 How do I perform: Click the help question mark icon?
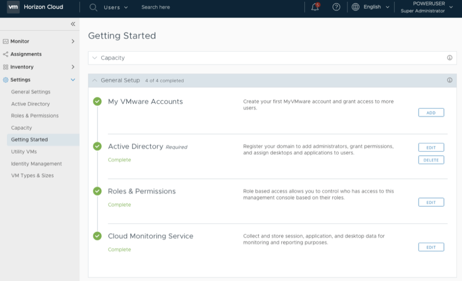(336, 7)
